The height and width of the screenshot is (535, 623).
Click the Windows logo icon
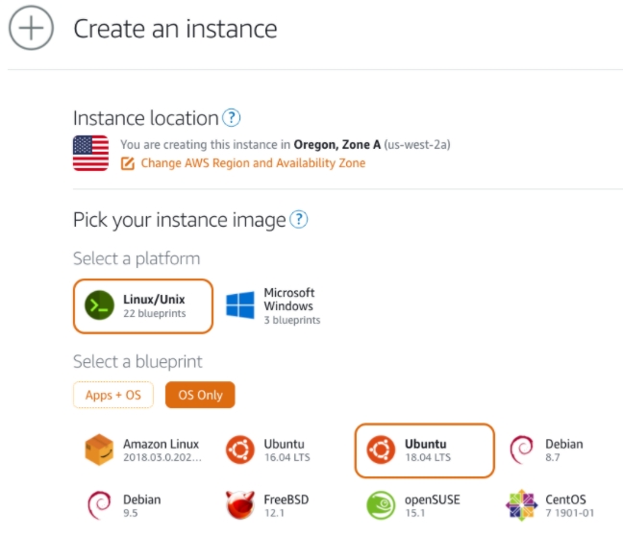coord(240,306)
